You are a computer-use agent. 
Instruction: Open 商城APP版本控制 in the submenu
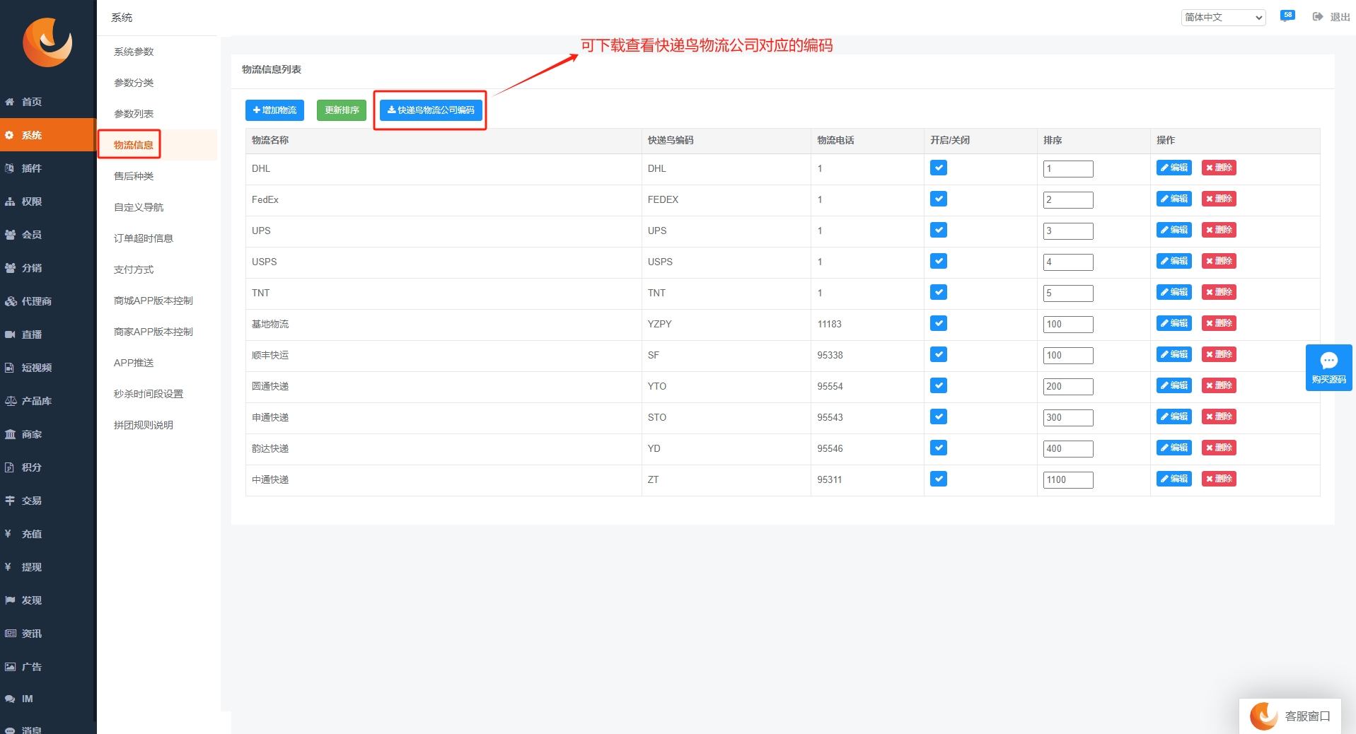[x=153, y=301]
